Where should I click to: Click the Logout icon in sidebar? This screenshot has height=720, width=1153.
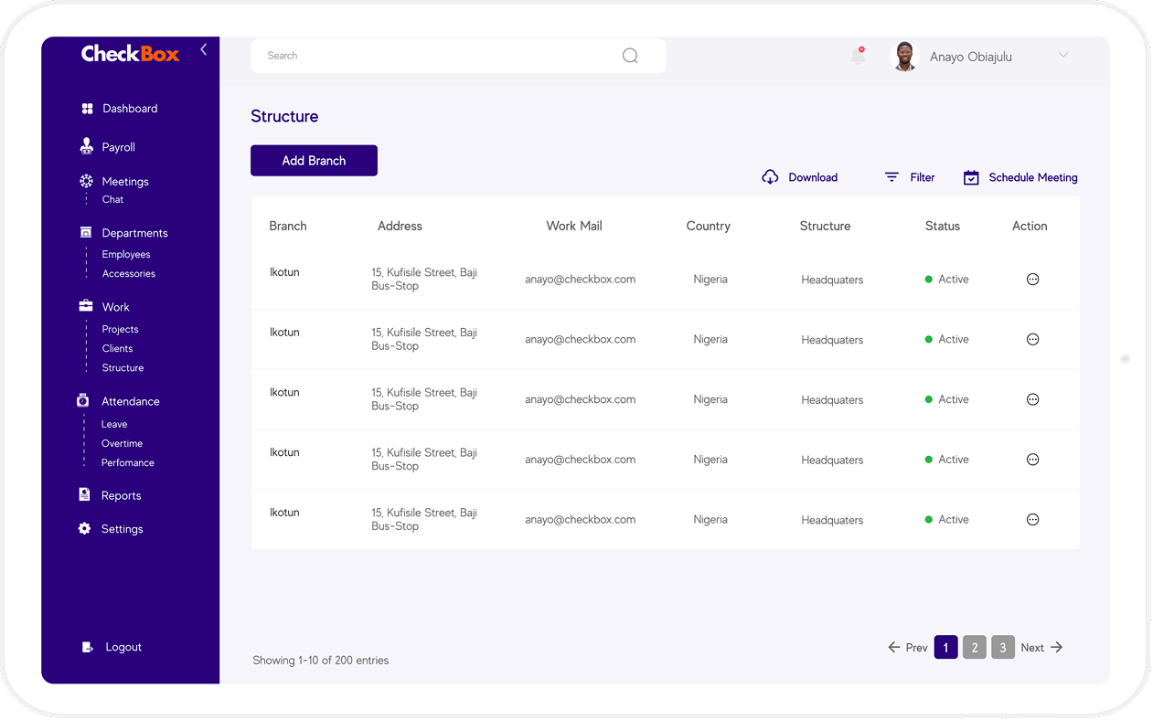coord(87,647)
